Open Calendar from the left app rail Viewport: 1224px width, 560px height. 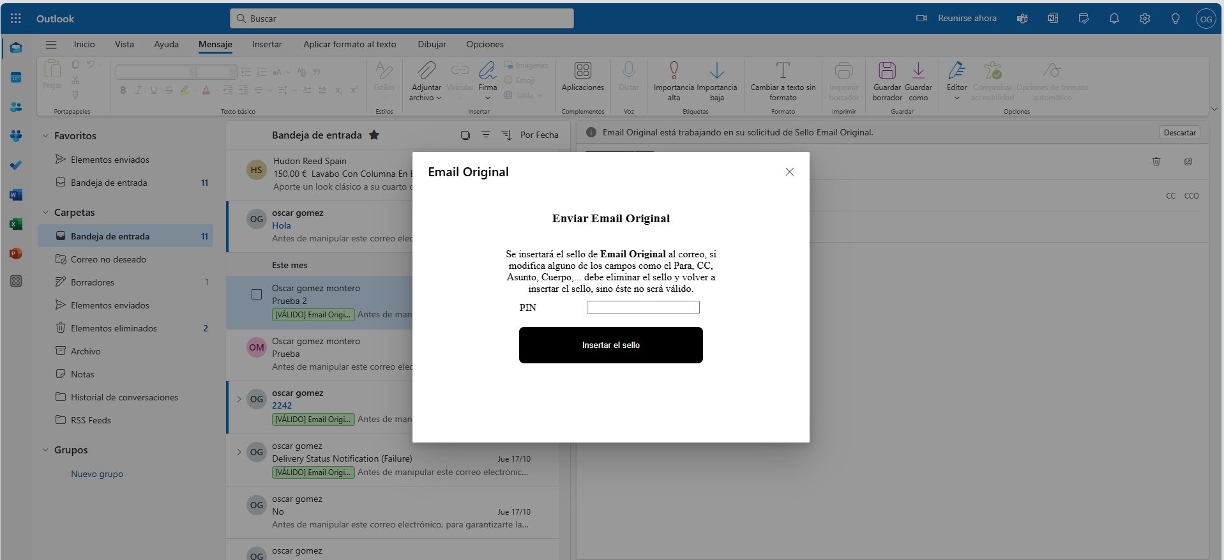tap(16, 78)
